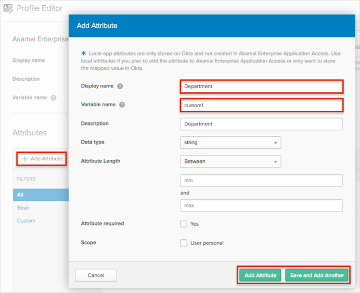Click help icon beside Display name
The height and width of the screenshot is (293, 360).
pos(120,86)
